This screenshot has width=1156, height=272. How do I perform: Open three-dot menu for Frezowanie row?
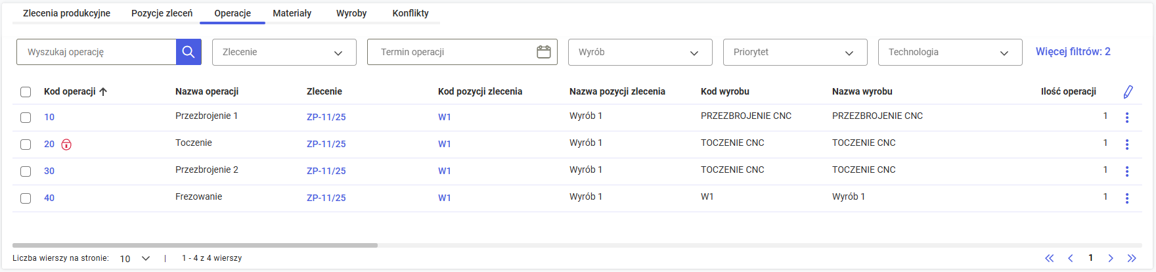[1126, 198]
